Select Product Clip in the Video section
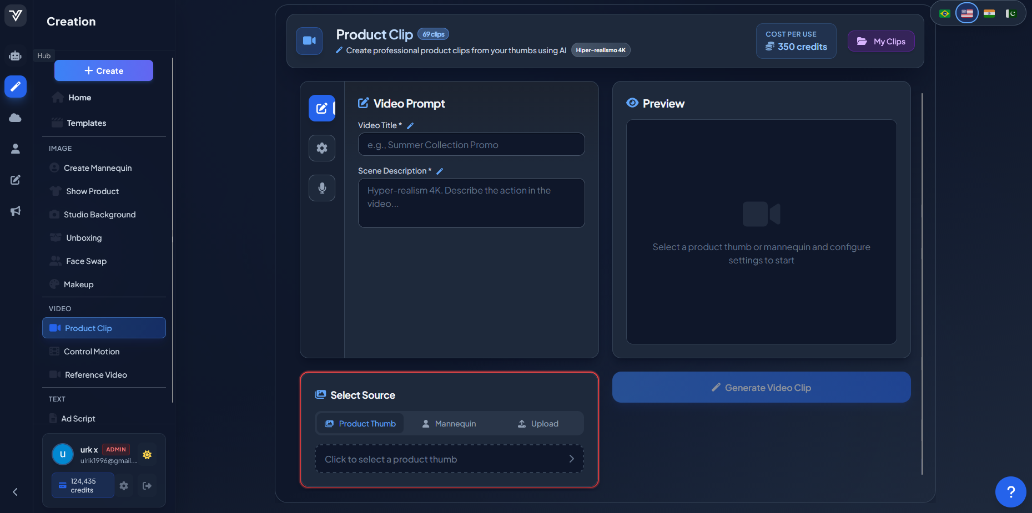The height and width of the screenshot is (513, 1032). coord(104,328)
